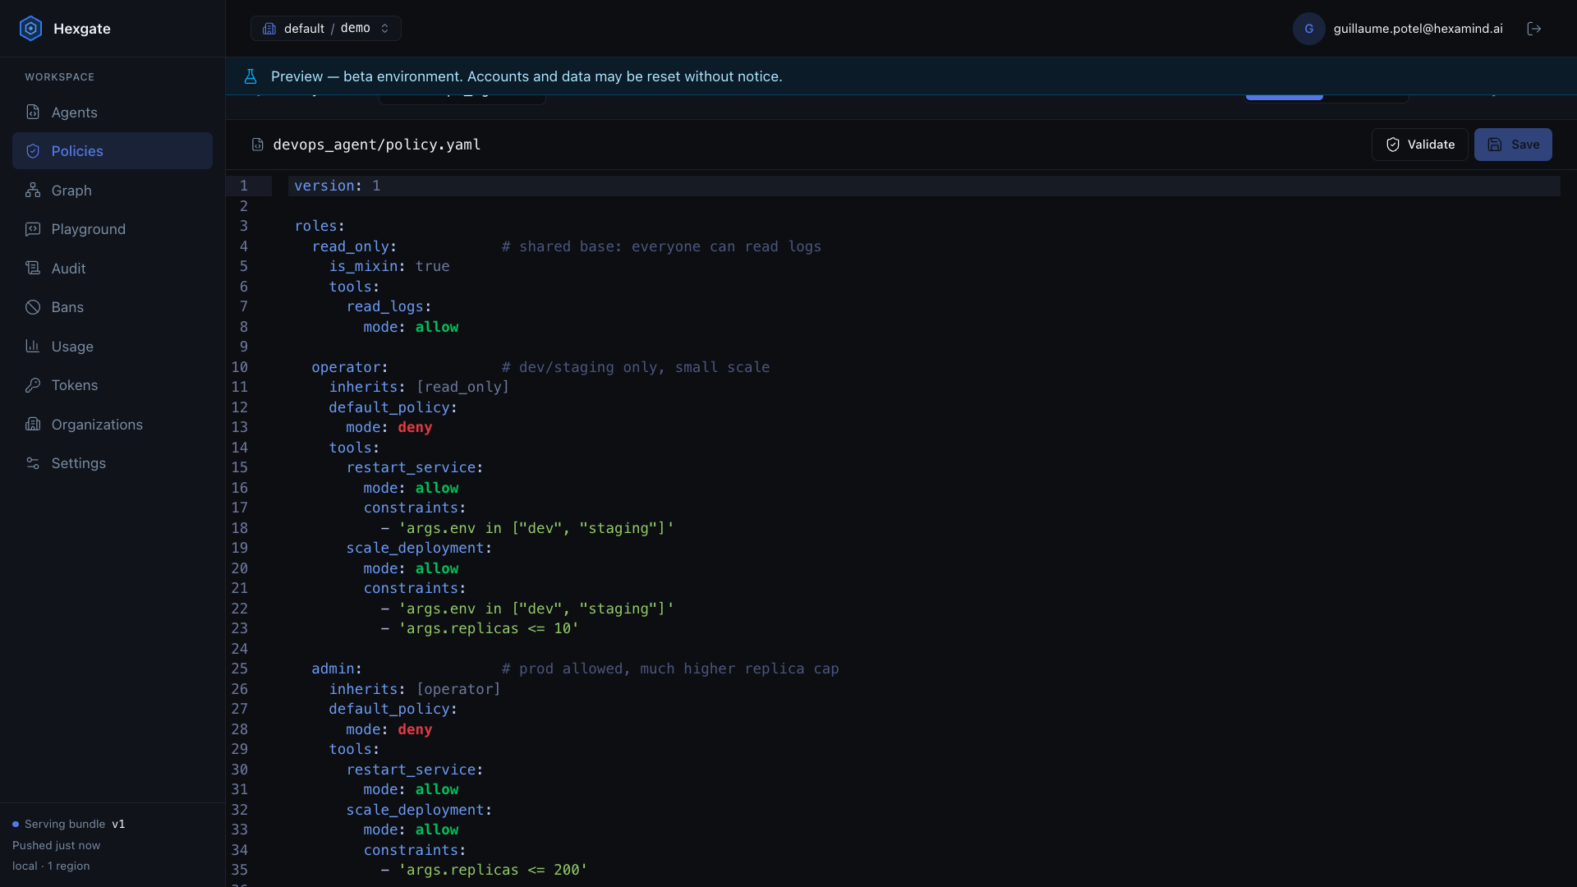Click the Settings sliders icon
Viewport: 1577px width, 887px height.
[33, 463]
